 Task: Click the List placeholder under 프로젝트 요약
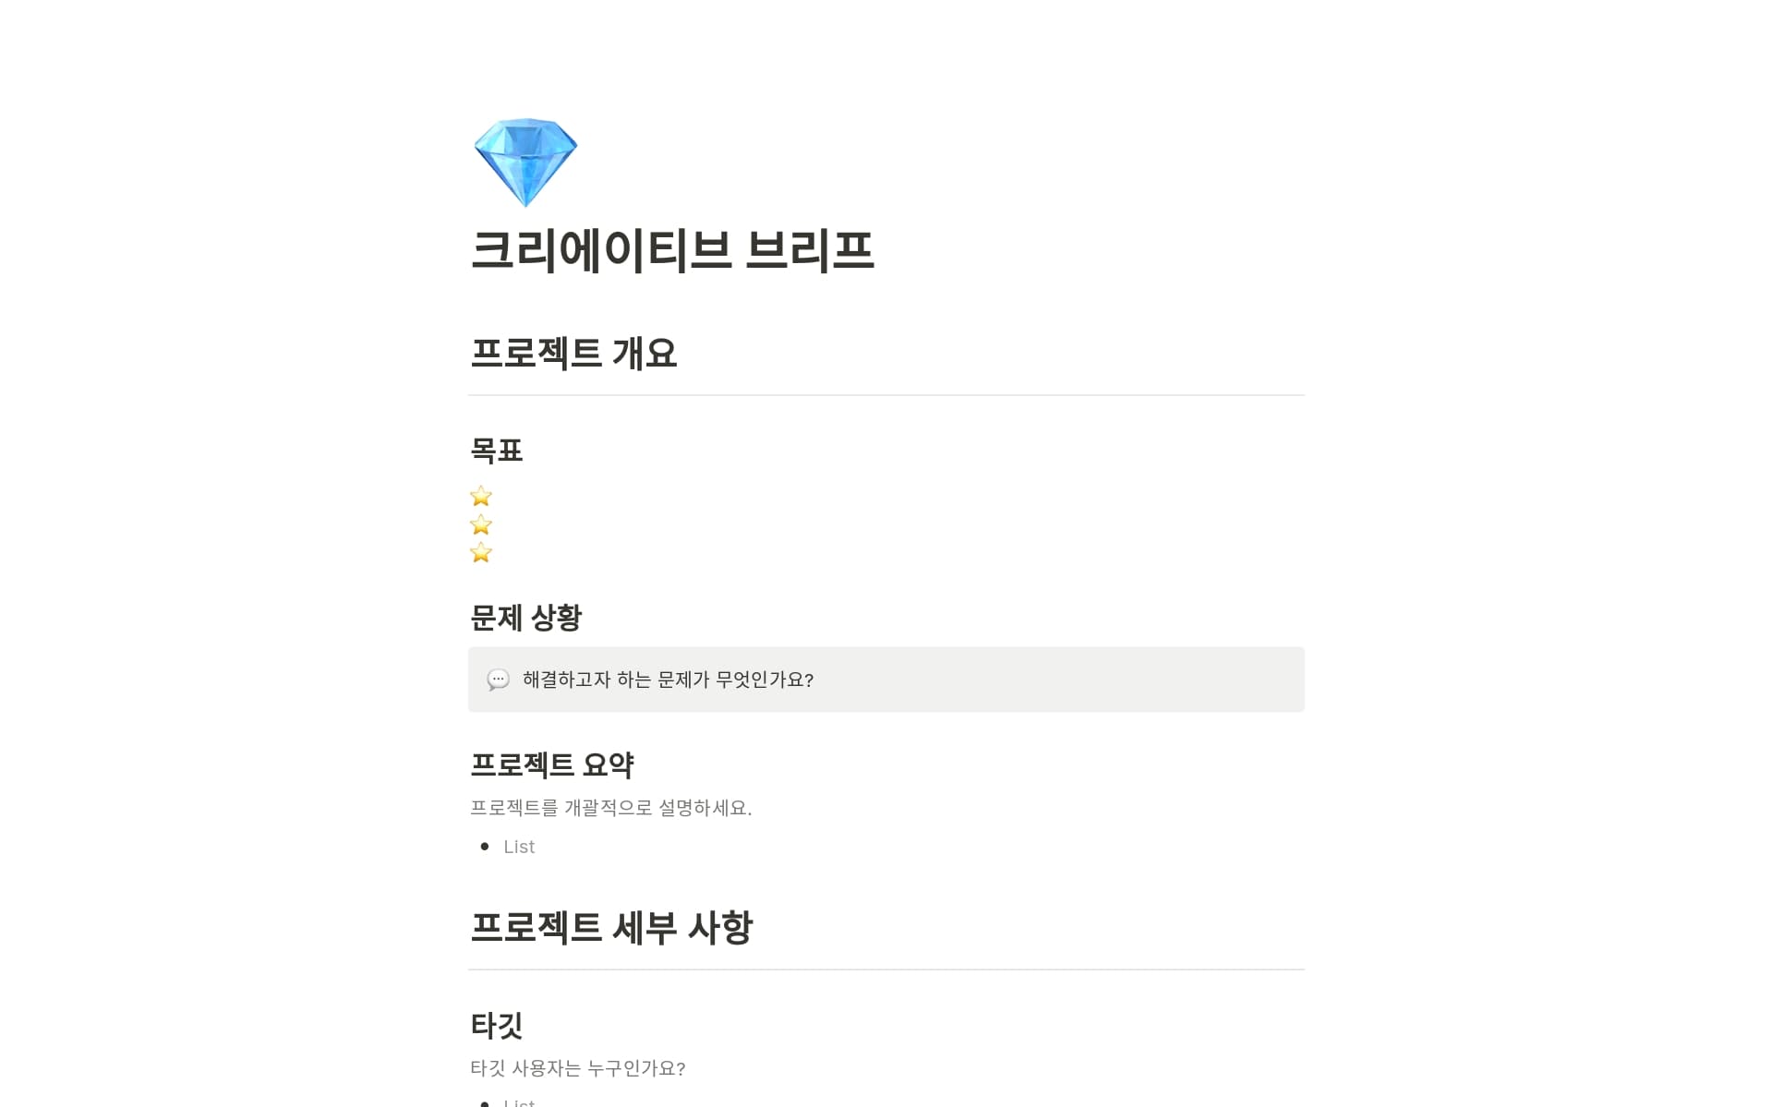519,848
